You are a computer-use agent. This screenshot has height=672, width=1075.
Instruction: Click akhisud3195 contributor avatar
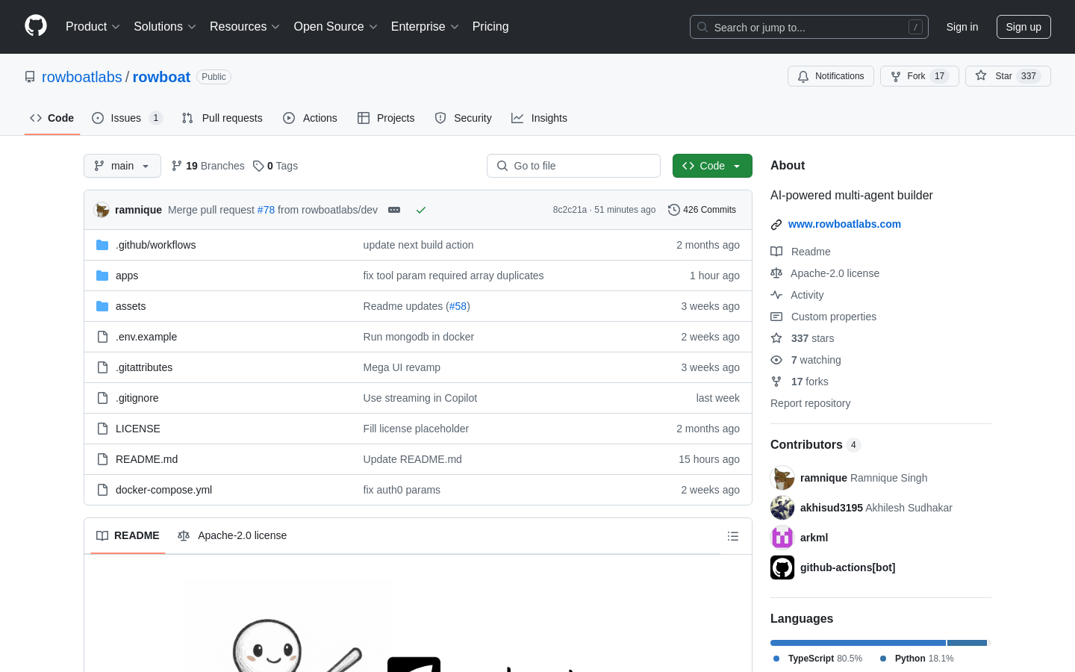point(782,508)
